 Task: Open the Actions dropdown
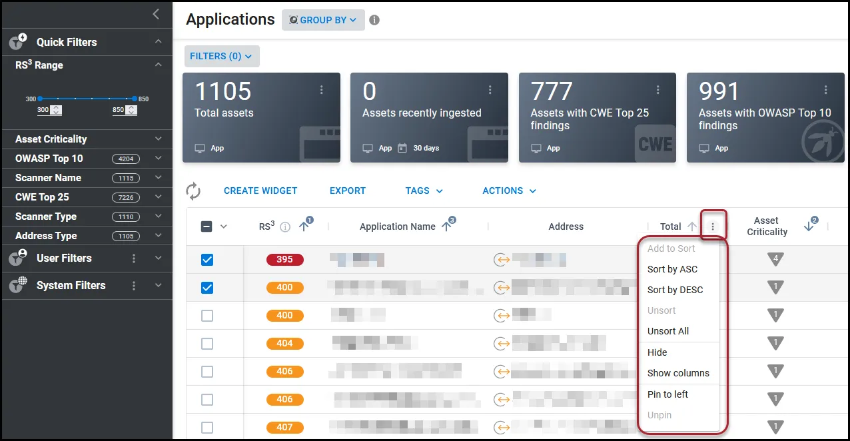coord(510,191)
